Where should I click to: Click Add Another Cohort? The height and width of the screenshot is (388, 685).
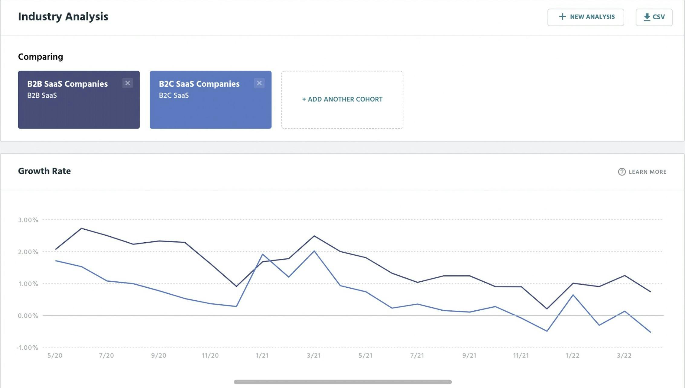click(342, 99)
